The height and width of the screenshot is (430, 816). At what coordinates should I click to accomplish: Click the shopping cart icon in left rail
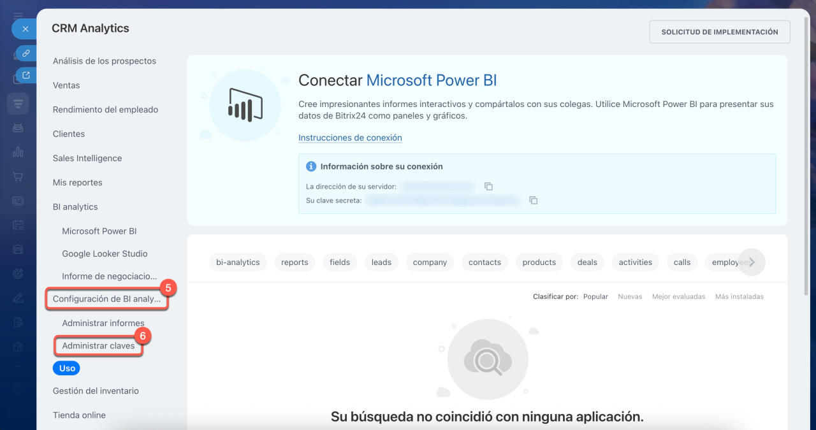pos(18,176)
